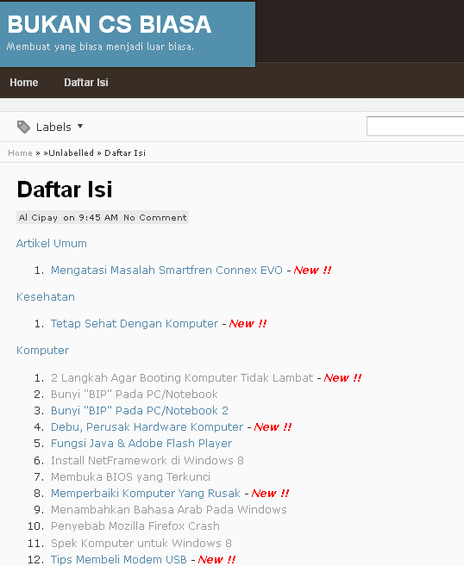Open the Kesehatan category link

(x=46, y=296)
